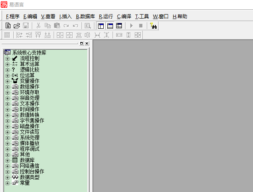The image size is (253, 192).
Task: Select the 环境存取 tree item
Action: tap(29, 92)
